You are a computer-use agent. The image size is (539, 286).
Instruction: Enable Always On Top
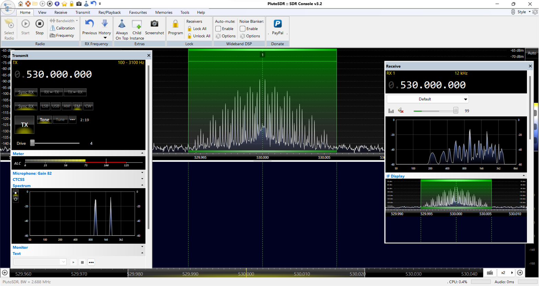coord(122,29)
